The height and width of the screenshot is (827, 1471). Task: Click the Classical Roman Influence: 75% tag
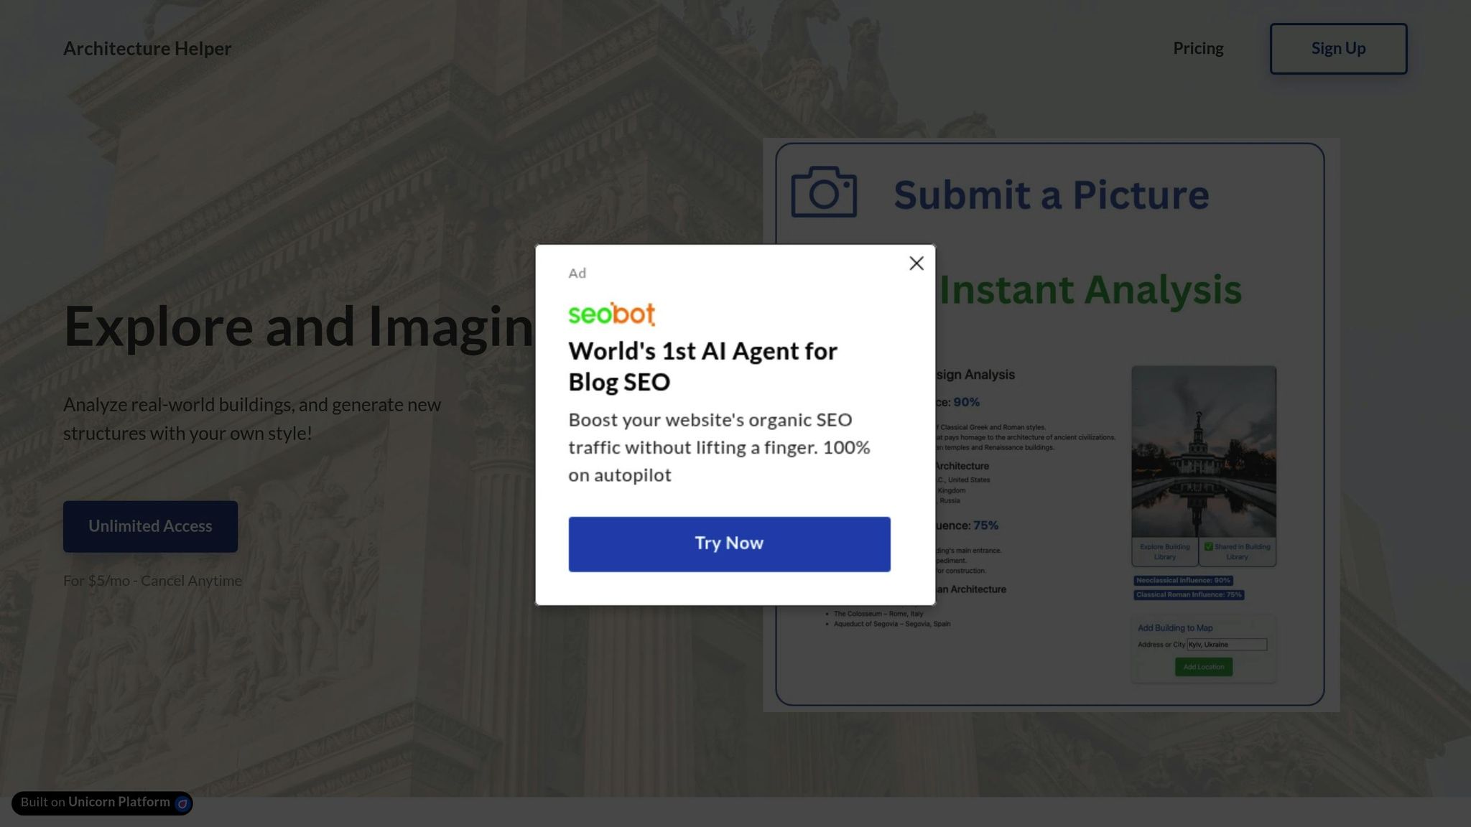click(x=1189, y=594)
